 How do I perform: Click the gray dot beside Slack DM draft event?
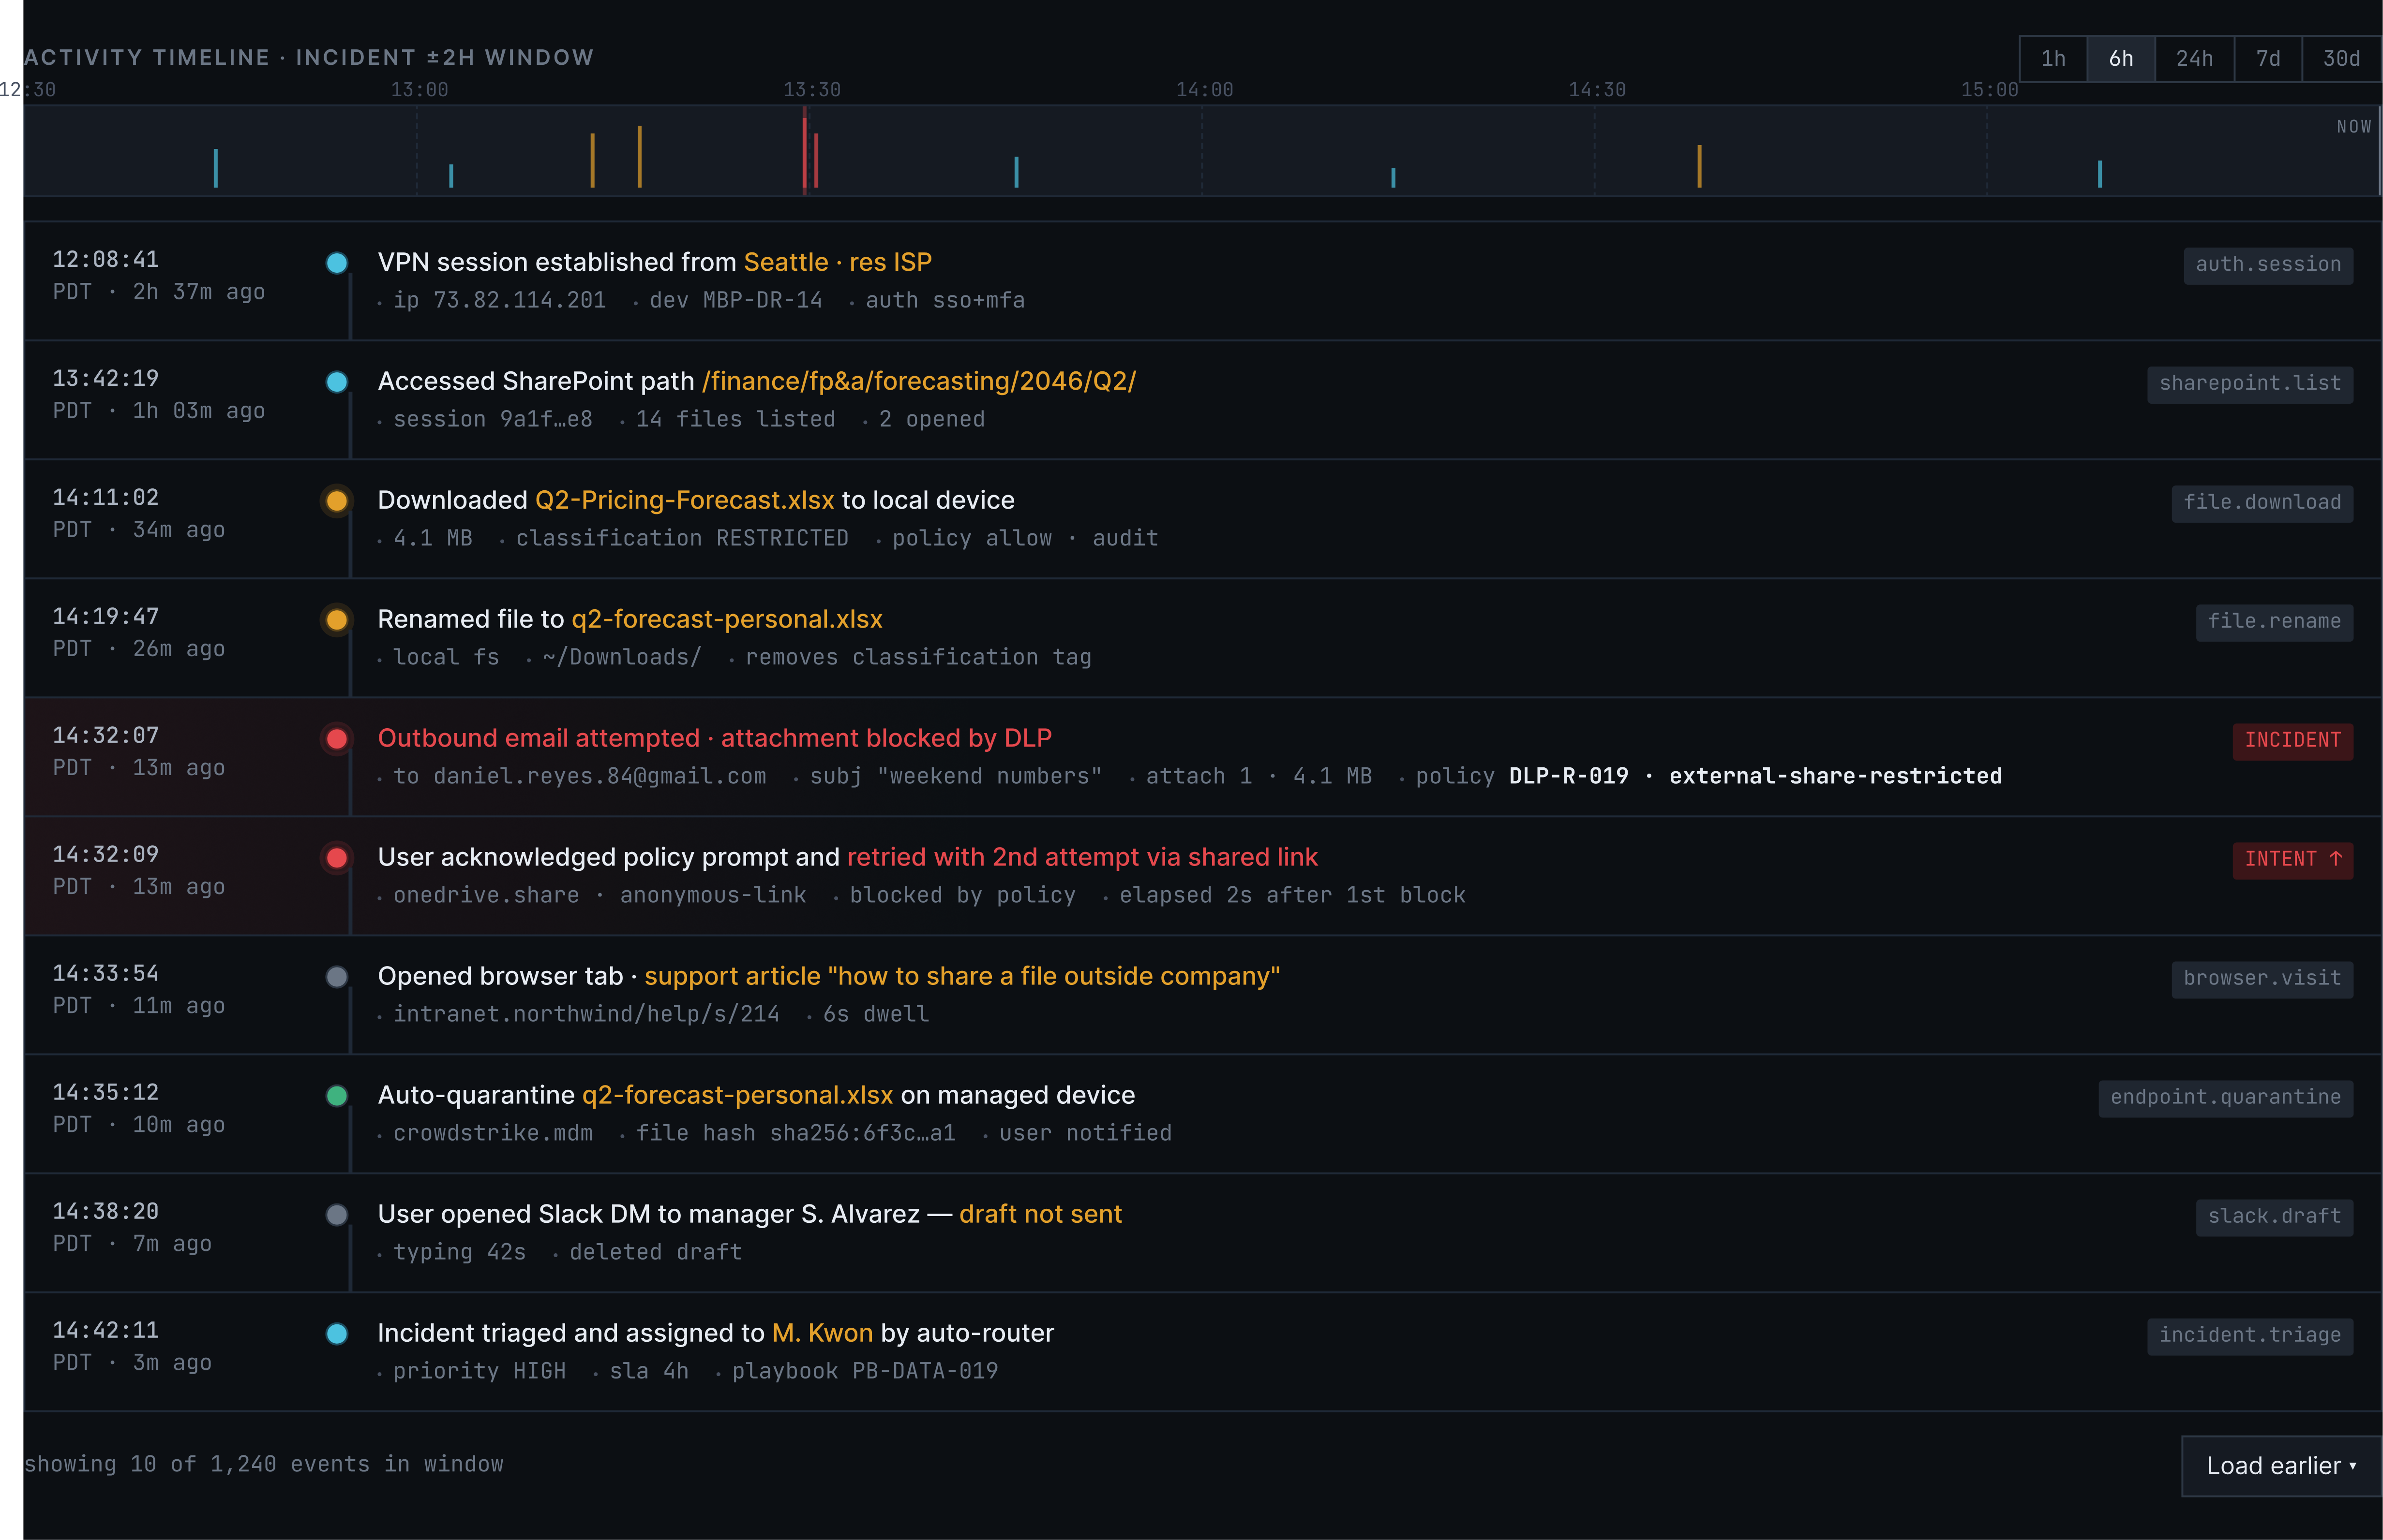pos(337,1215)
